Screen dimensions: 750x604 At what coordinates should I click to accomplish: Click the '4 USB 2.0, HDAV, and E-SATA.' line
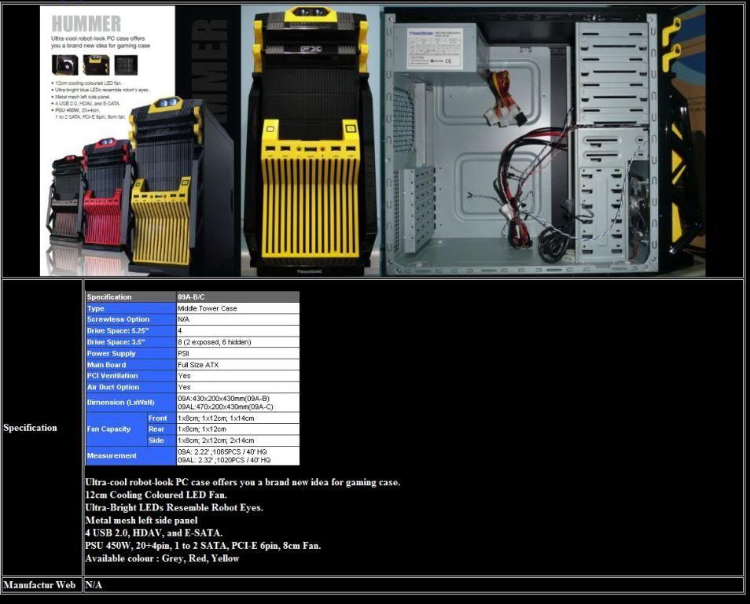[153, 532]
